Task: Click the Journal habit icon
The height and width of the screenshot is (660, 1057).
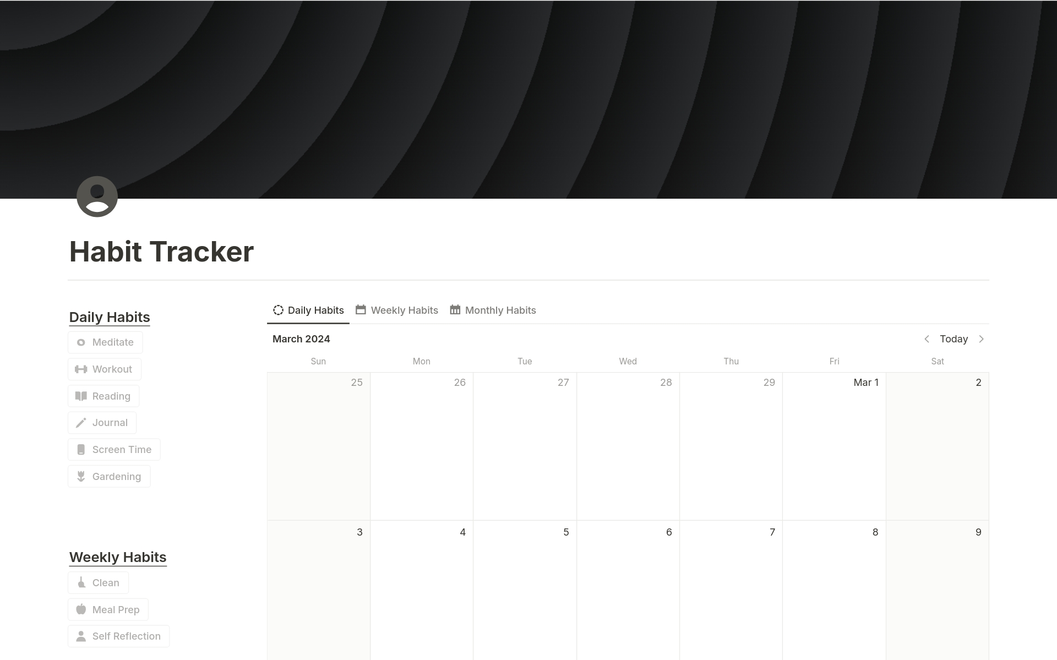Action: (x=80, y=422)
